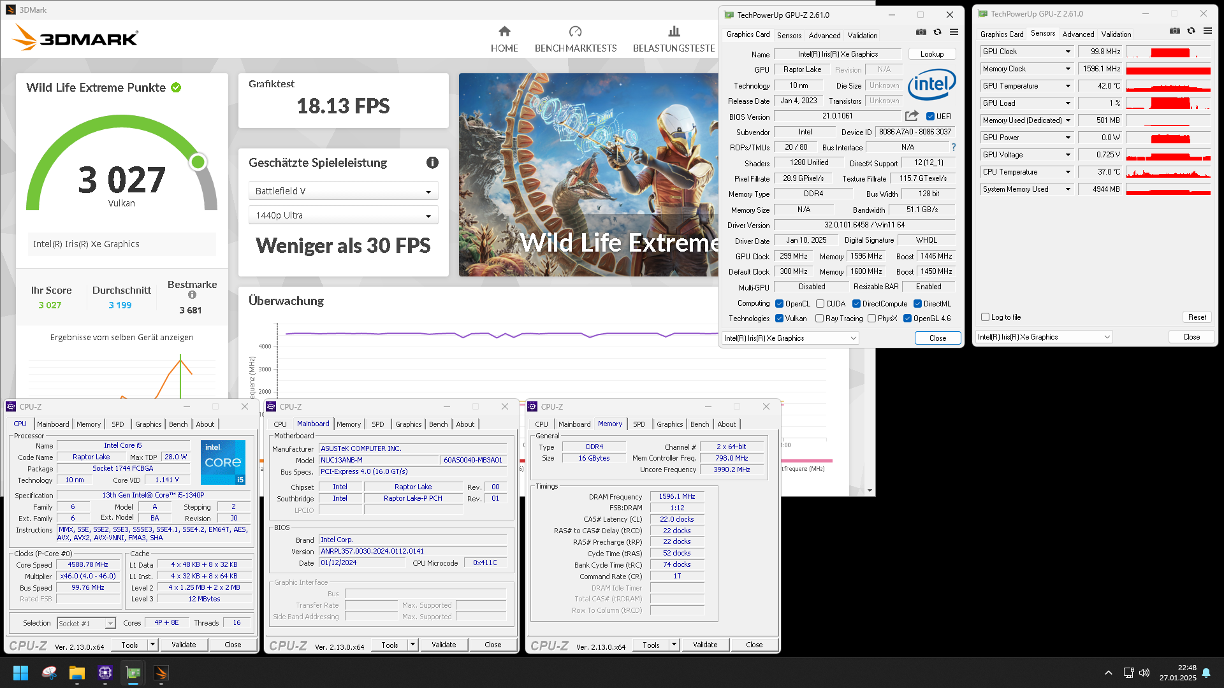This screenshot has width=1224, height=688.
Task: Open the 3DMark Home icon
Action: point(504,31)
